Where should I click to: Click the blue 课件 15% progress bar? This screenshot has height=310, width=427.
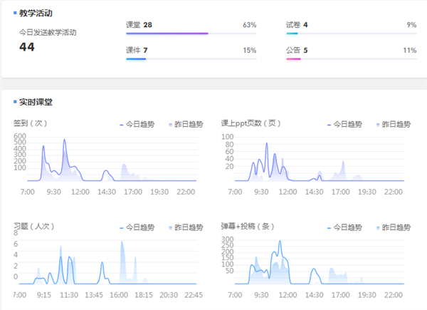(x=135, y=59)
